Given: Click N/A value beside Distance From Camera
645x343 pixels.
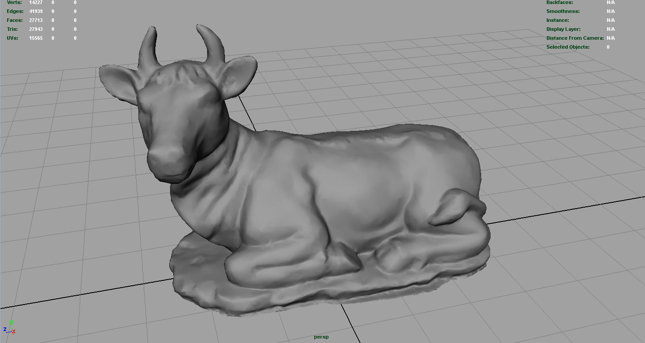Looking at the screenshot, I should pyautogui.click(x=611, y=38).
